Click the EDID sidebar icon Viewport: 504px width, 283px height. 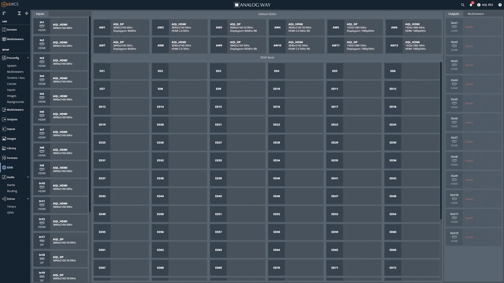pos(4,168)
